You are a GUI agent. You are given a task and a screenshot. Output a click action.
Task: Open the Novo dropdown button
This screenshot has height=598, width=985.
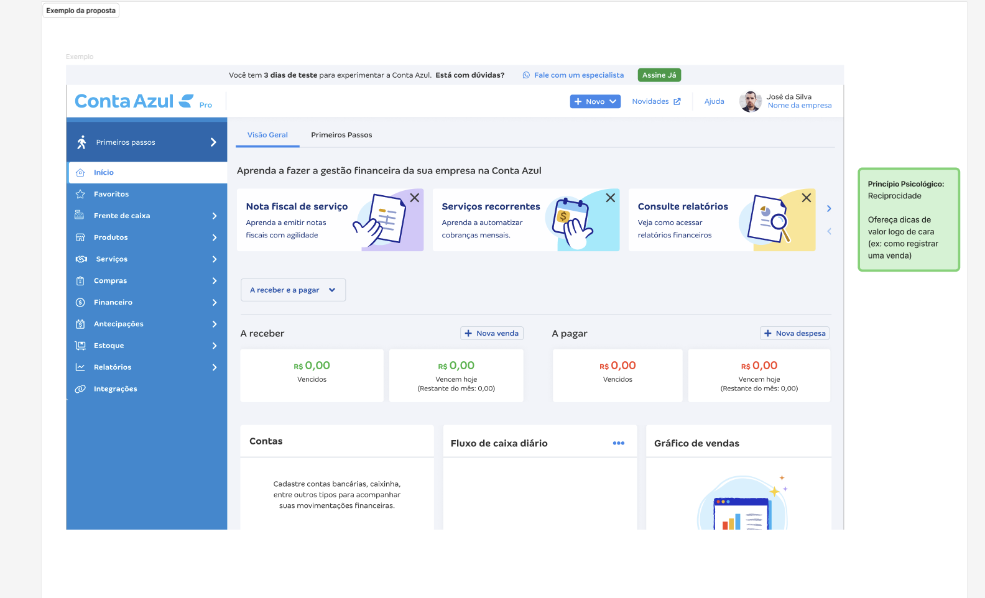[595, 101]
